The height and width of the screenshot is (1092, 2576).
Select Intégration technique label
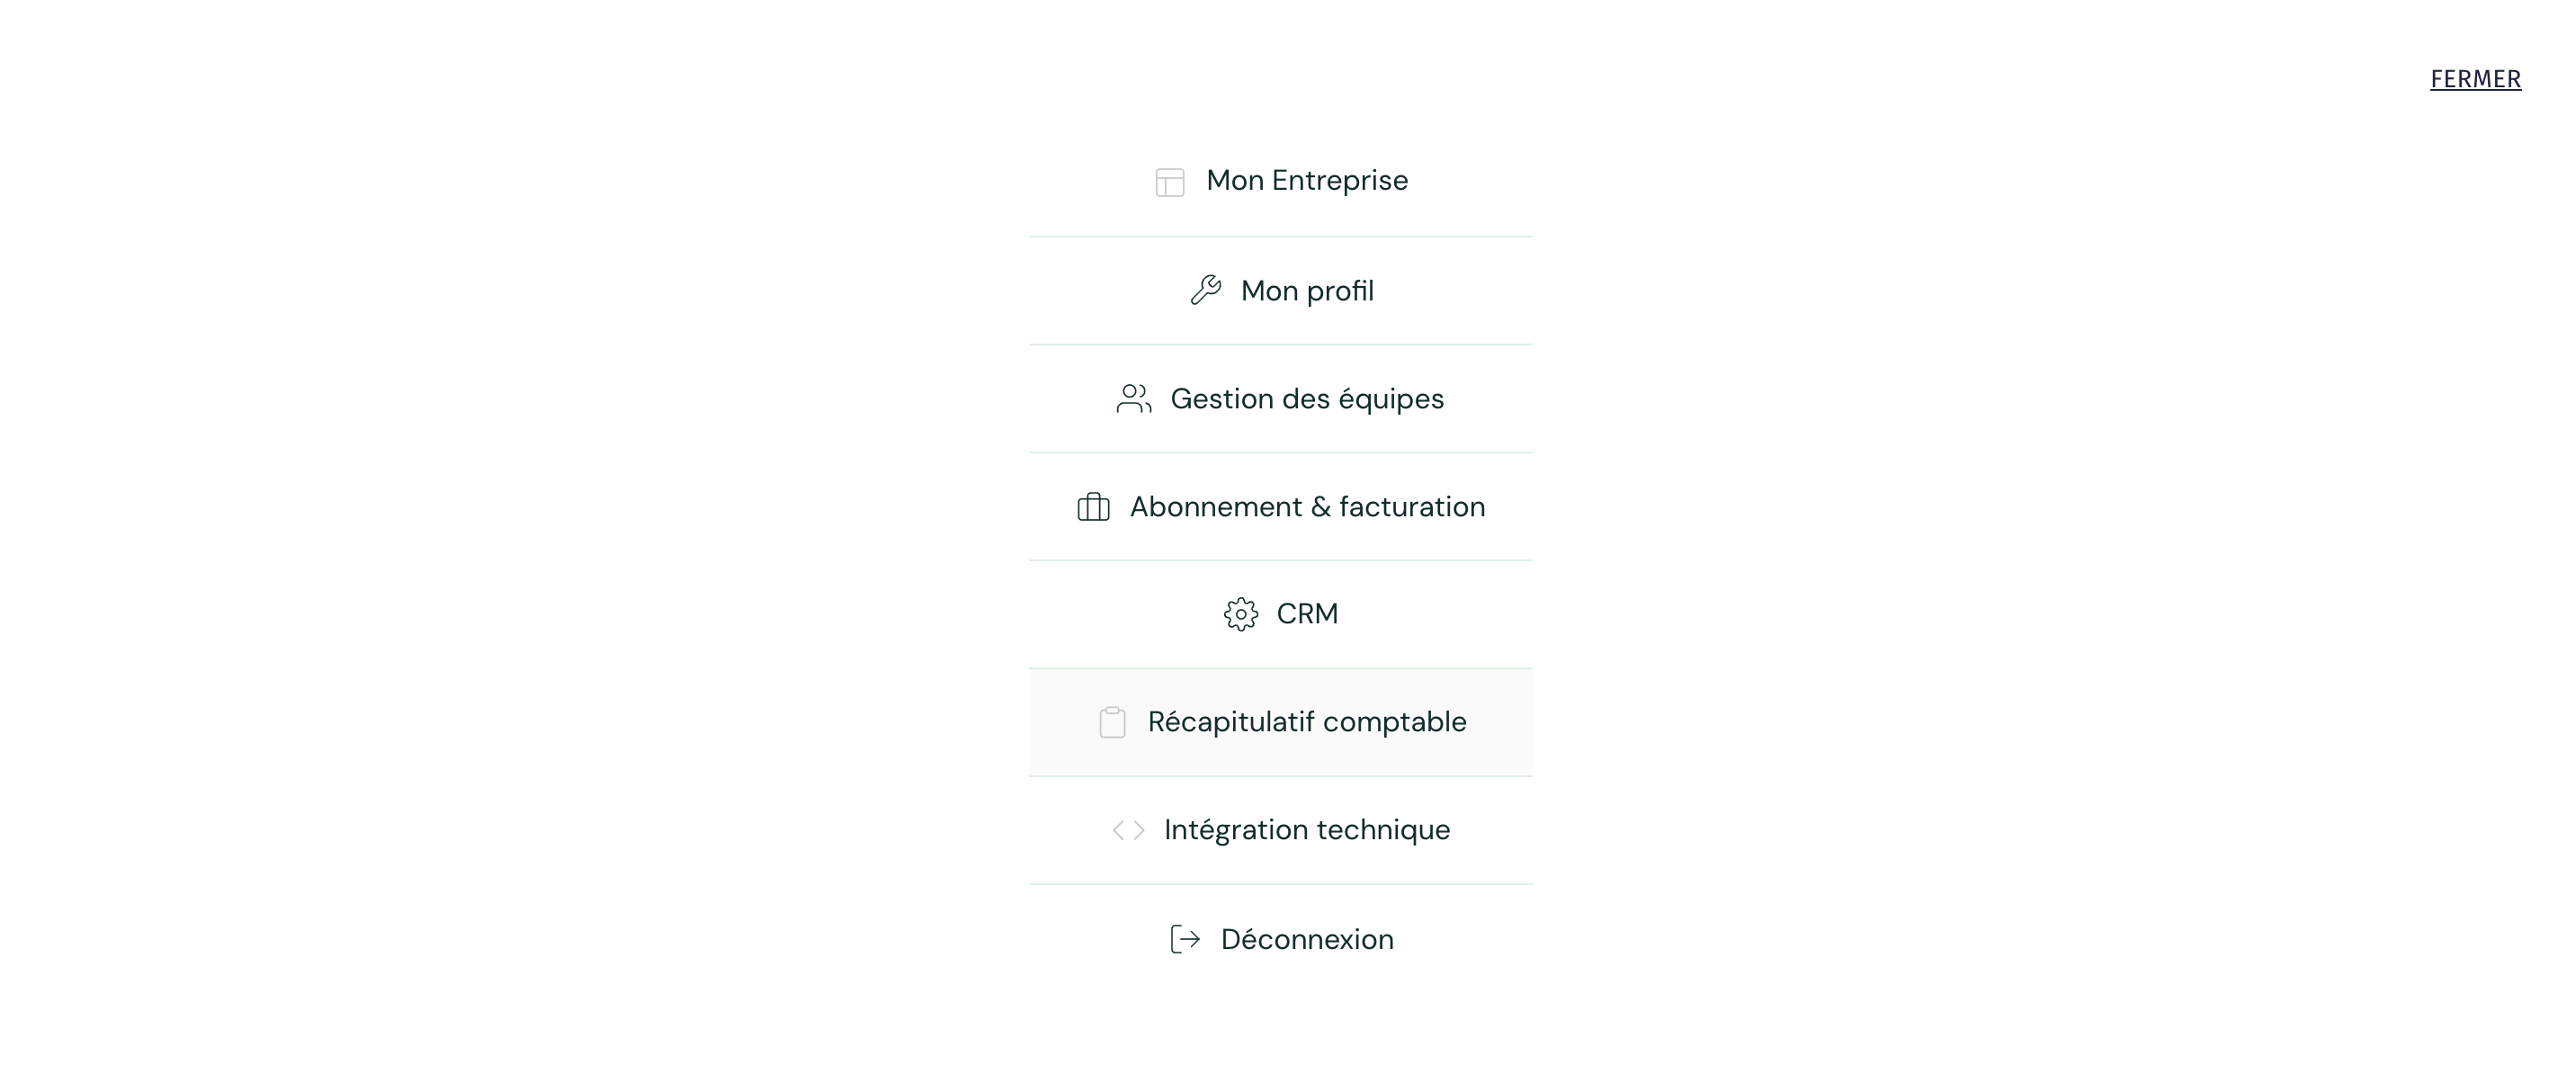point(1306,830)
